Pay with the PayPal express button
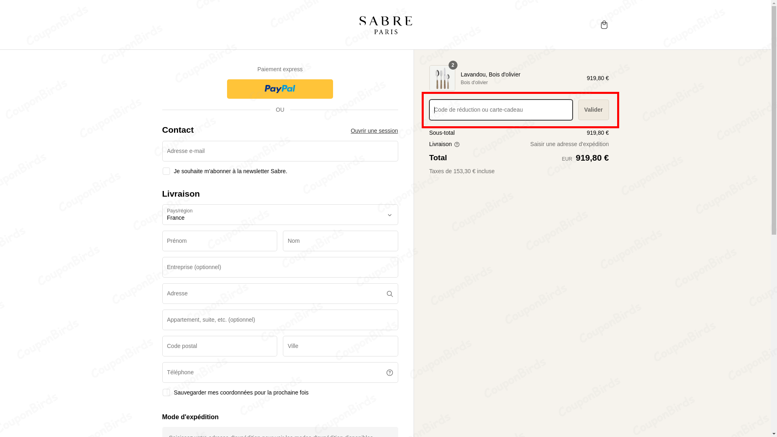The height and width of the screenshot is (437, 777). [x=280, y=89]
